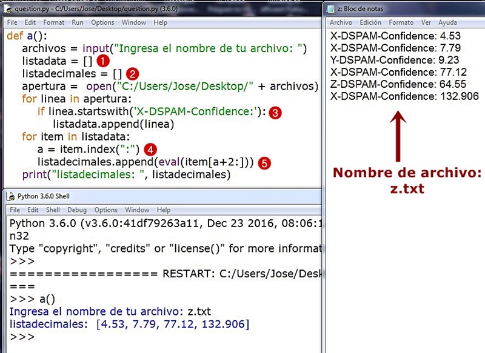Open the Ayuda menu in Bloc de notas

pyautogui.click(x=447, y=22)
